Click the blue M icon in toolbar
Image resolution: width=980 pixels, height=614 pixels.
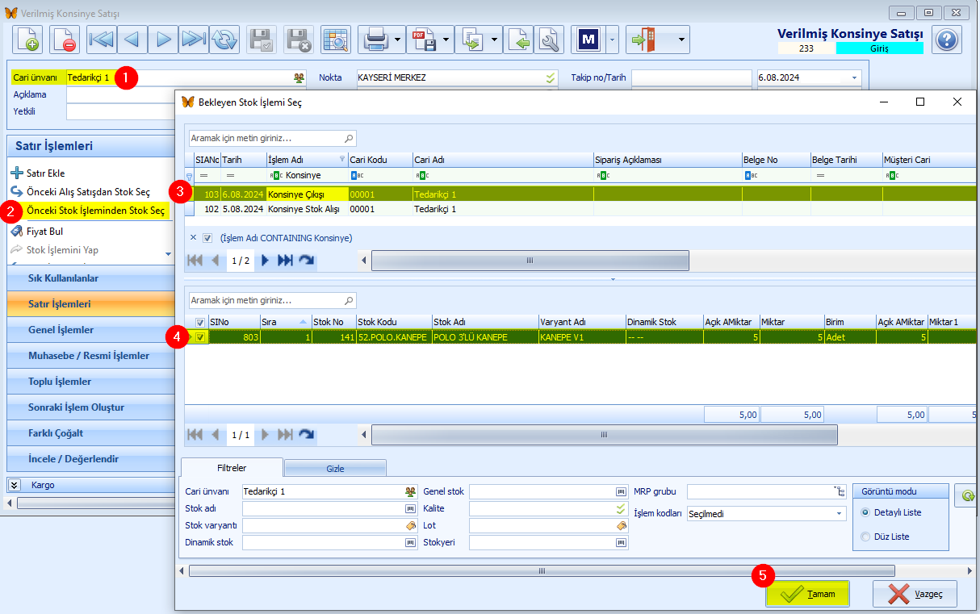(588, 39)
